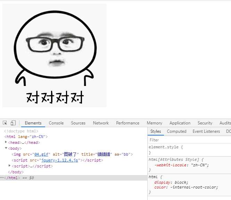Expand the head element node
The image size is (231, 200).
pyautogui.click(x=6, y=142)
